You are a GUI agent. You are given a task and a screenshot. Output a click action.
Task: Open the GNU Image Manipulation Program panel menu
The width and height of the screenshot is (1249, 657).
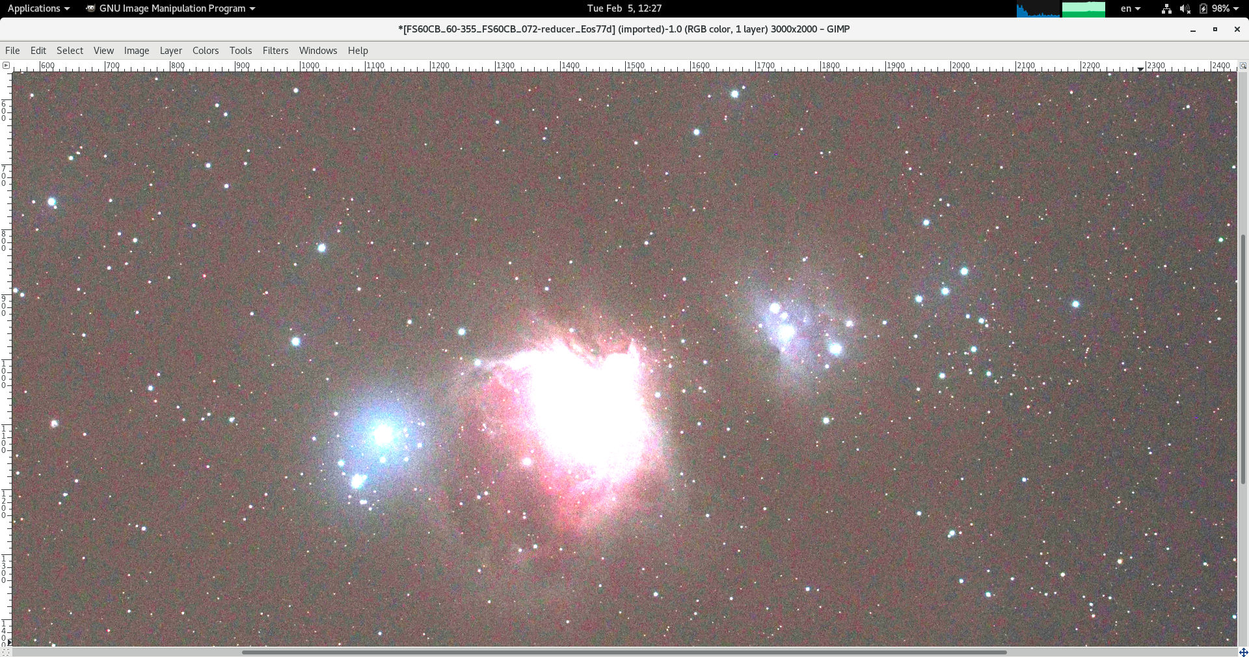click(171, 8)
